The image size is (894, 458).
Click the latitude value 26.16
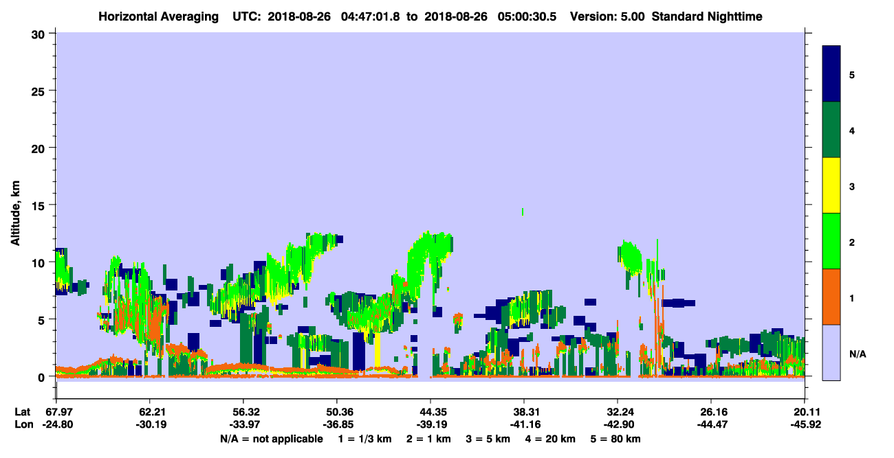click(711, 413)
